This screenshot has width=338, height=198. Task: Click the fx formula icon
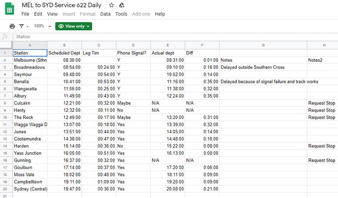click(x=5, y=36)
